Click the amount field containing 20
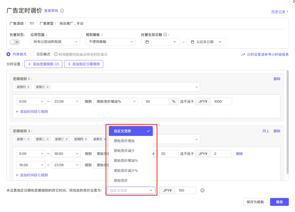 point(168,154)
